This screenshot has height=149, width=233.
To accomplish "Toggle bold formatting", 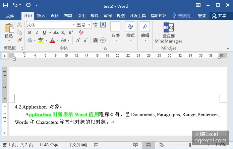I will (30, 32).
